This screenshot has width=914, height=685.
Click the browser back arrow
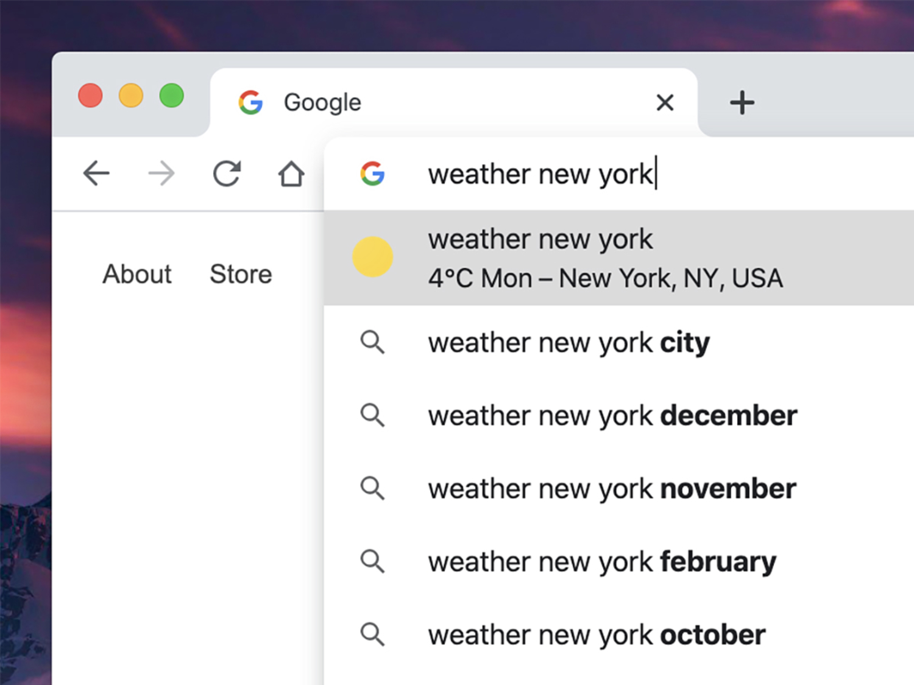click(96, 174)
